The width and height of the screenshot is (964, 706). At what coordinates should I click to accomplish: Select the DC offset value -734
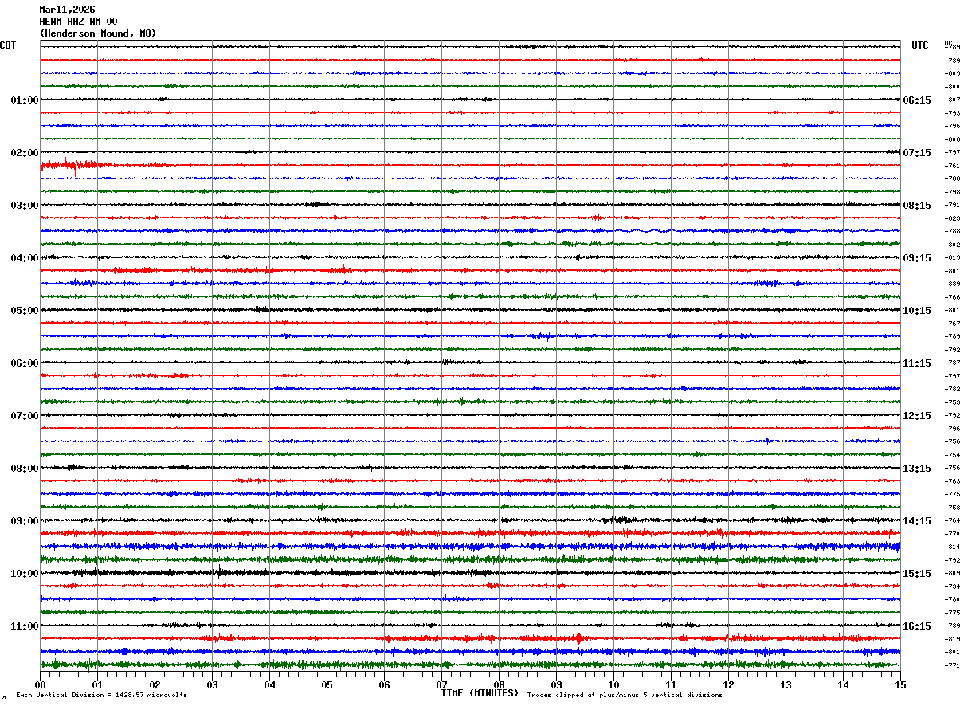coord(952,586)
